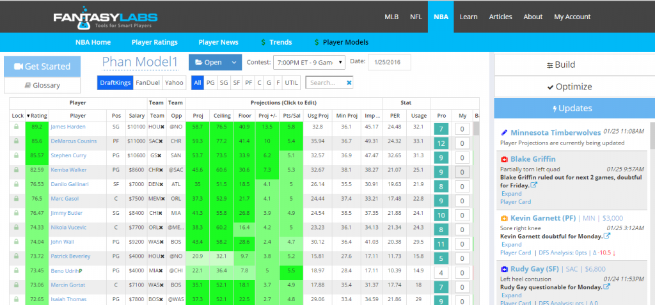Click the Rudy Gay injury icon
This screenshot has width=655, height=305.
pyautogui.click(x=504, y=269)
